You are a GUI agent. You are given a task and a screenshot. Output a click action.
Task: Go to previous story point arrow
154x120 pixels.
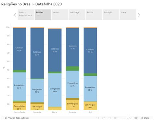pyautogui.click(x=15, y=15)
